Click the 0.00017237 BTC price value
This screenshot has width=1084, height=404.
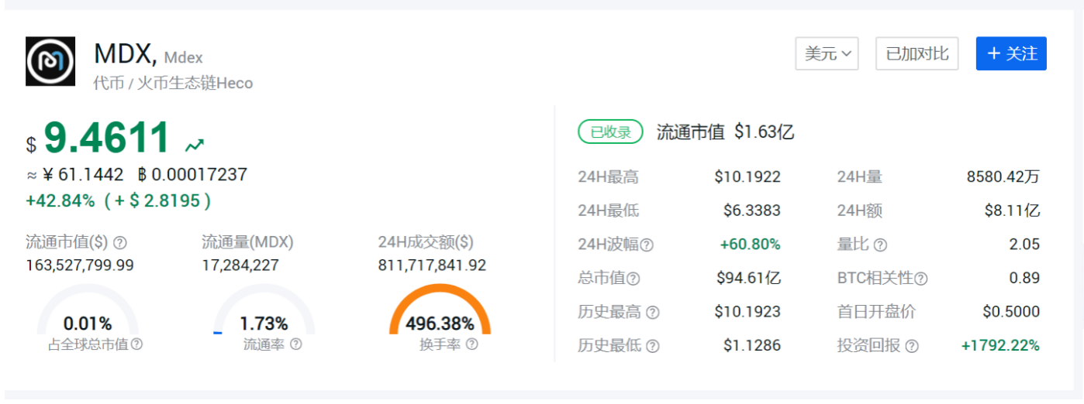199,175
